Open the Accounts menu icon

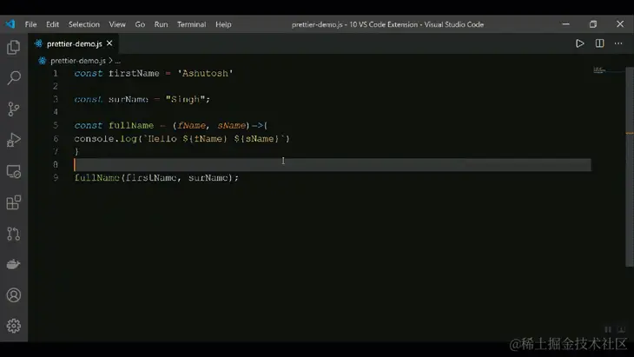pyautogui.click(x=13, y=295)
